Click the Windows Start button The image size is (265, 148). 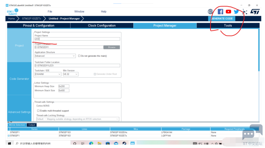click(x=9, y=143)
